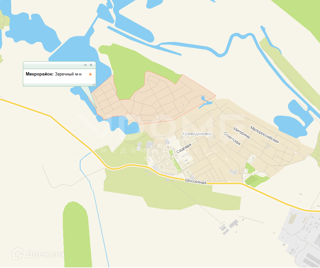This screenshot has width=320, height=268.
Task: Click the orange warning triangle icon
Action: point(91,74)
